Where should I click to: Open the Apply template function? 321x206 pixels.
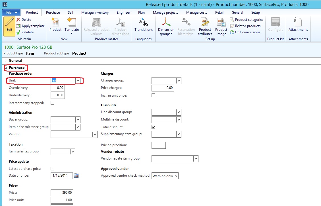[x=30, y=26]
